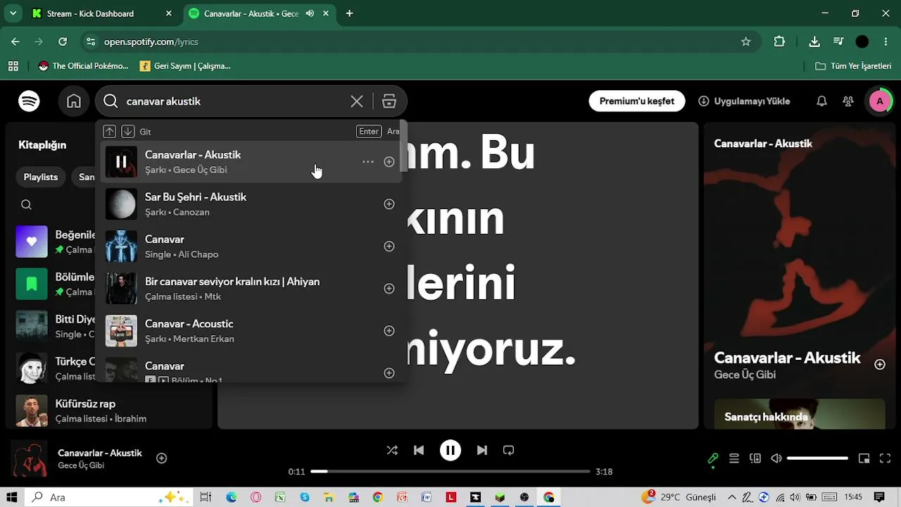Image resolution: width=901 pixels, height=507 pixels.
Task: Open a new browser tab
Action: 349,13
